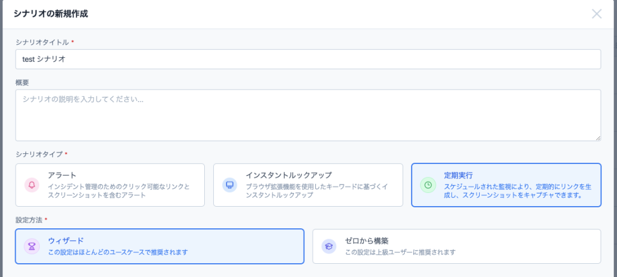Focus the シナリオタイトル field containing 'test シナリオ'

(x=308, y=59)
